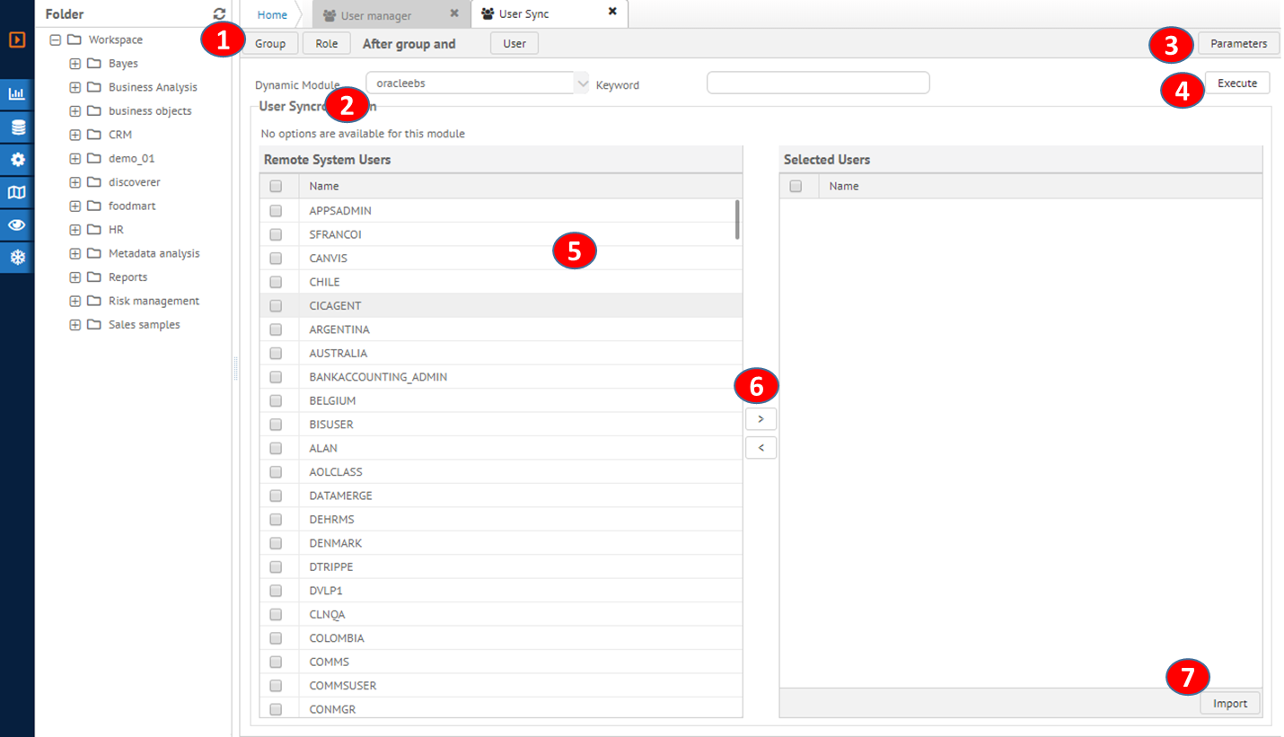Click the chart icon in left sidebar
This screenshot has width=1284, height=737.
17,94
